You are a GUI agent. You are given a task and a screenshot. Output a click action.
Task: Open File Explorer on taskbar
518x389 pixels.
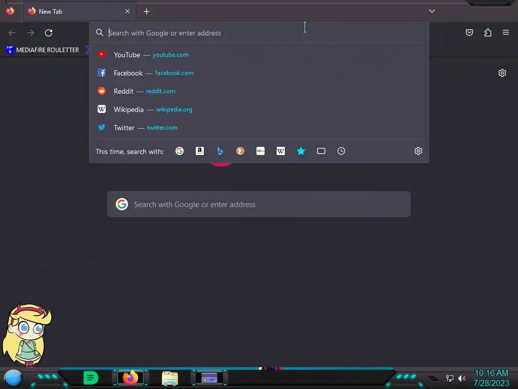(170, 378)
